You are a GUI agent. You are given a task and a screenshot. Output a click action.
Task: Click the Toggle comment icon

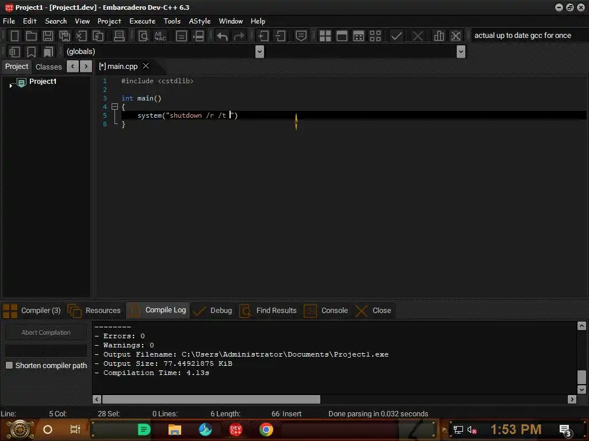point(301,36)
